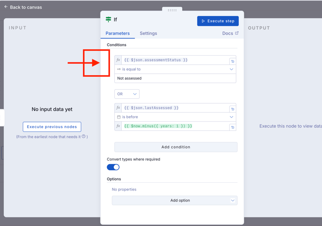Image resolution: width=322 pixels, height=226 pixels.
Task: Expand the Add option dropdown
Action: click(x=175, y=201)
